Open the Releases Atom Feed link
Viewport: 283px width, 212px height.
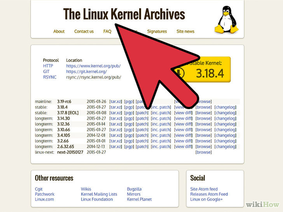[x=209, y=194]
